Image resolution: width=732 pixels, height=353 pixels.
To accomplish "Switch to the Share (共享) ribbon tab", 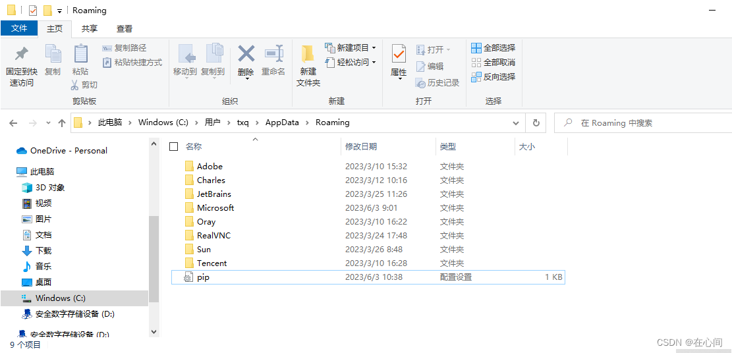I will click(90, 28).
